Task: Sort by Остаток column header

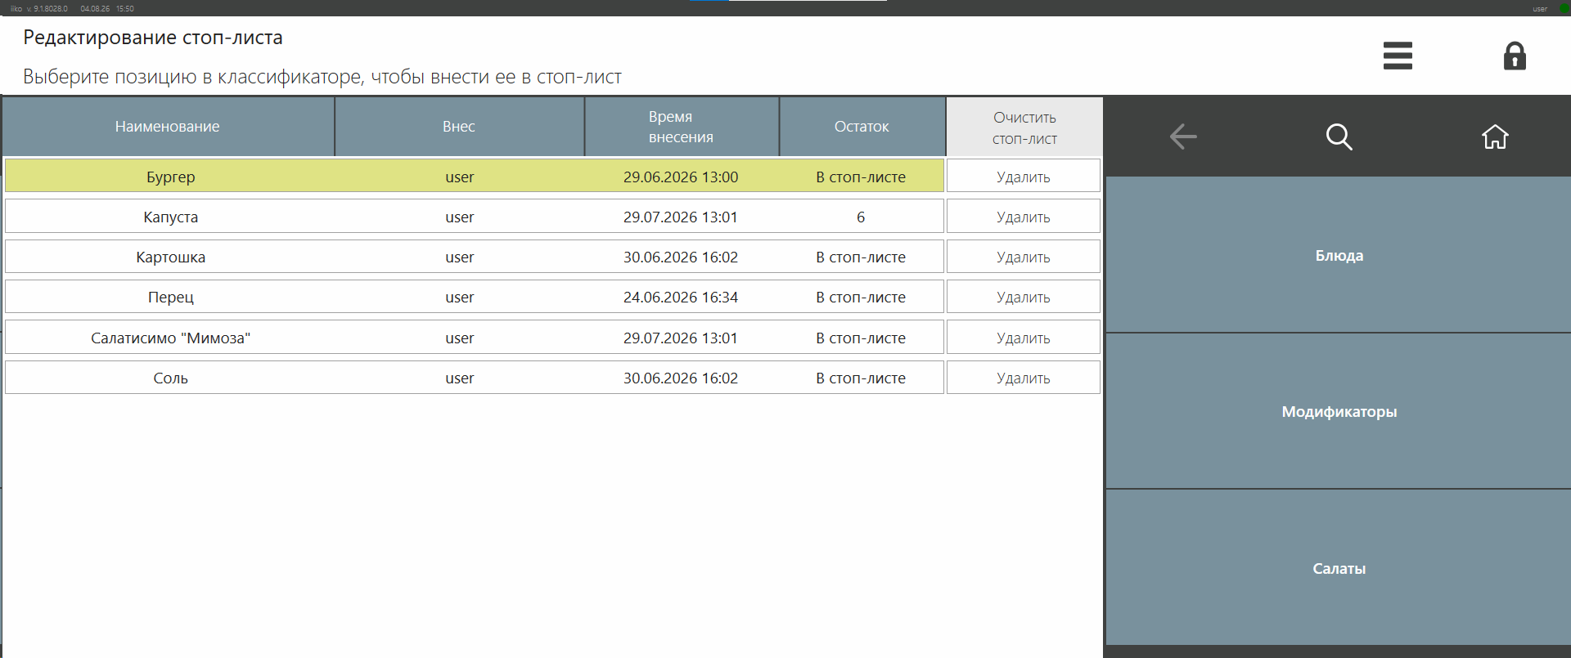Action: pos(862,127)
